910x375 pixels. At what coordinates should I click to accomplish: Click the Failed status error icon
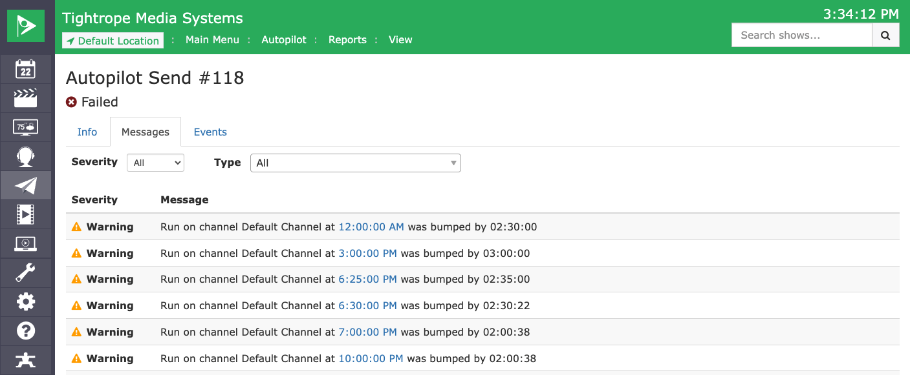point(71,102)
